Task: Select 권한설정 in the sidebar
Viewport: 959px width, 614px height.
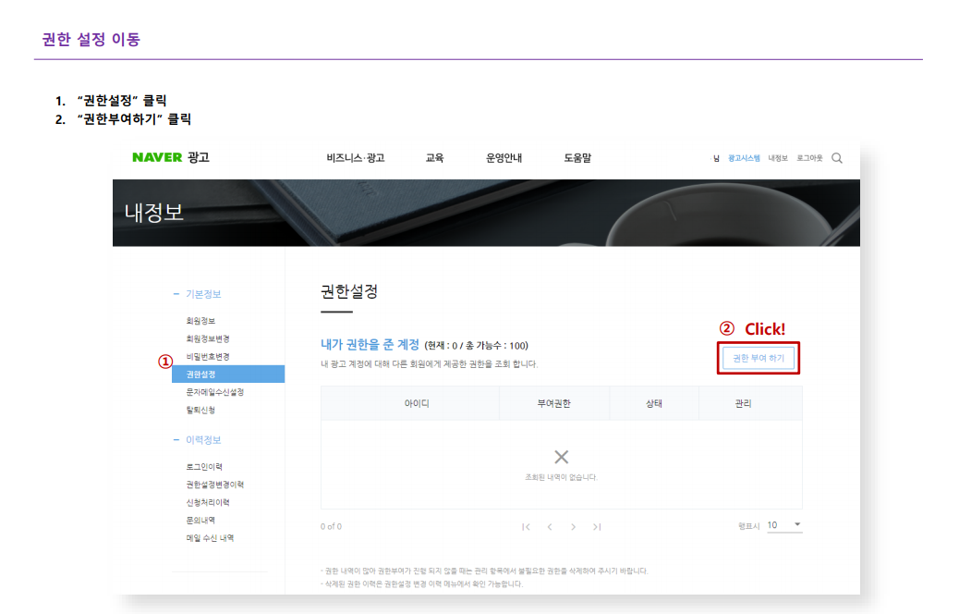Action: tap(201, 375)
